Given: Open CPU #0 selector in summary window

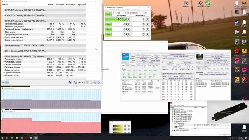Looking at the screenshot, I should (x=125, y=63).
